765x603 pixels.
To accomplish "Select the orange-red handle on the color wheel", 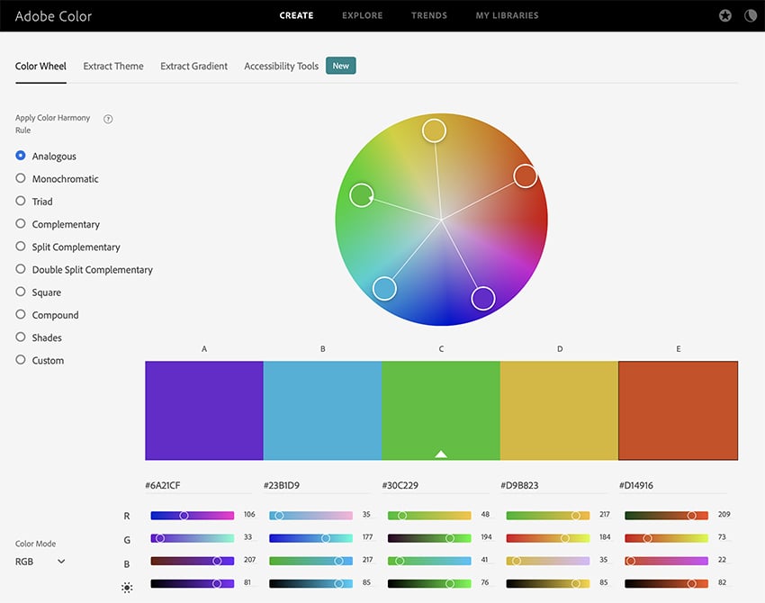I will pyautogui.click(x=525, y=175).
